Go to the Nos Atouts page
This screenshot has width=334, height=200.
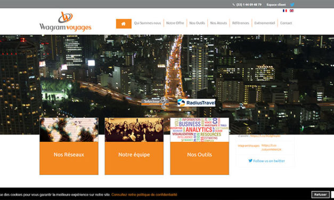(x=218, y=23)
